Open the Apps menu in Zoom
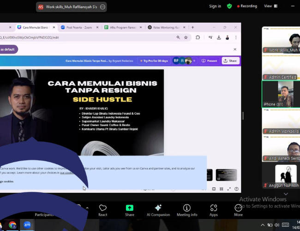 pyautogui.click(x=214, y=210)
